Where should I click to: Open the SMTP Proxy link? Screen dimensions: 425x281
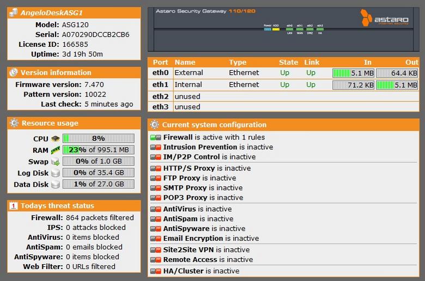click(x=185, y=187)
